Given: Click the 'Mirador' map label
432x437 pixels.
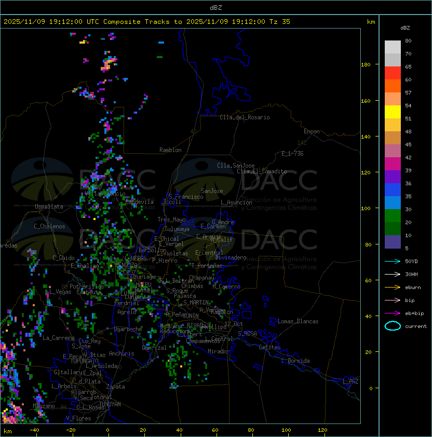Looking at the screenshot, I should pos(219,351).
